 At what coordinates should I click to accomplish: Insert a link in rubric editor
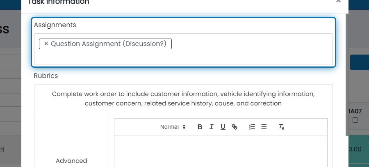coord(235,127)
